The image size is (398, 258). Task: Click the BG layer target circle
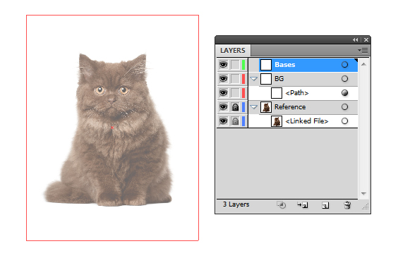pyautogui.click(x=344, y=79)
